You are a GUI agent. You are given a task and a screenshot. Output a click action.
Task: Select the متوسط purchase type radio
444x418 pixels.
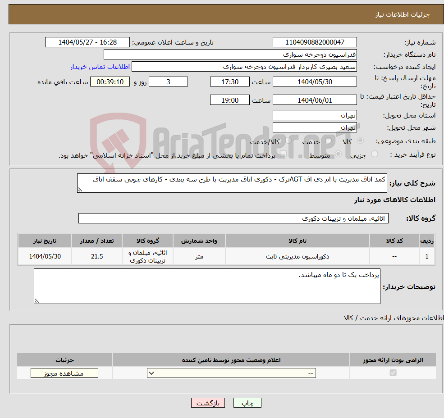tap(338, 154)
